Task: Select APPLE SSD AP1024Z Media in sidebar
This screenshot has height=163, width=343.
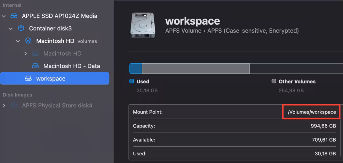Action: (x=60, y=16)
